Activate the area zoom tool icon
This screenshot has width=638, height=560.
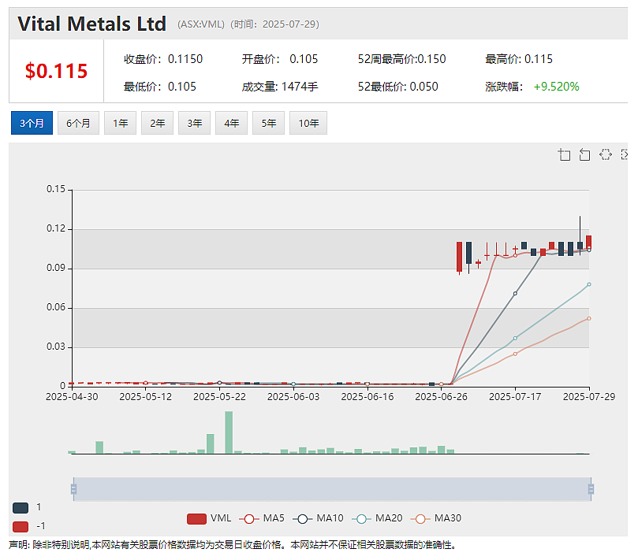[x=564, y=154]
